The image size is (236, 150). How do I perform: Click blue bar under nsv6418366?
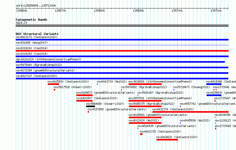(x=214, y=84)
